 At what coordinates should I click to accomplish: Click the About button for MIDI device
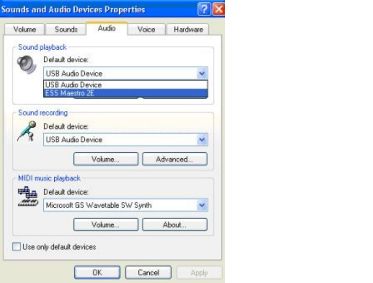tap(174, 225)
